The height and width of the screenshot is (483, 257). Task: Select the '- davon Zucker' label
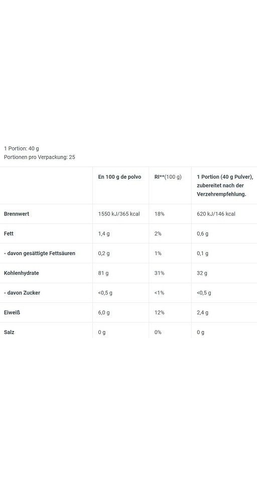point(22,293)
